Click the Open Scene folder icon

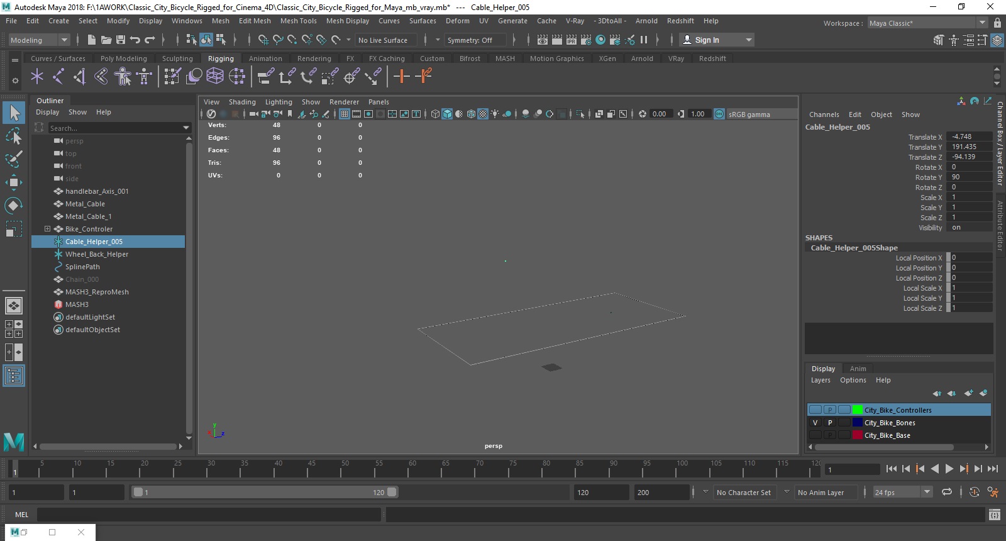click(106, 40)
